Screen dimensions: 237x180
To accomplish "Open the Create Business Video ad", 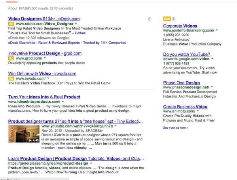I will (x=185, y=107).
